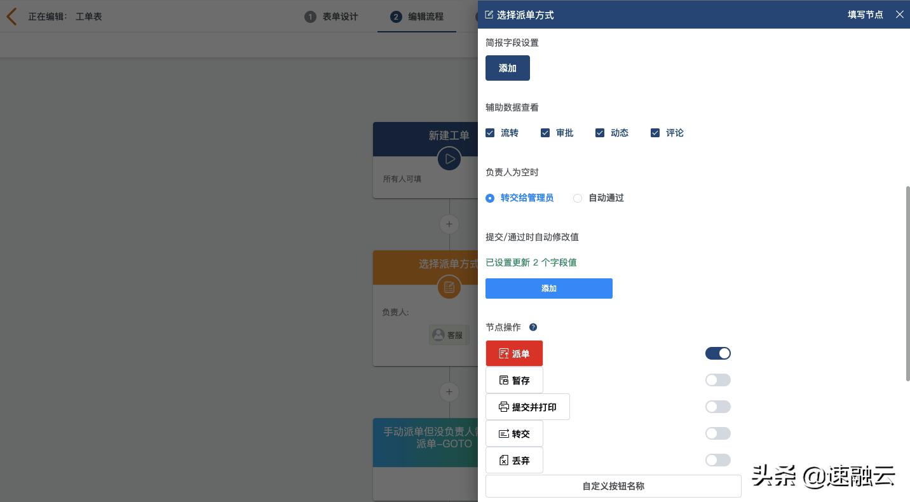Screen dimensions: 910x502
Task: Click the 暂存 action icon
Action: point(504,380)
